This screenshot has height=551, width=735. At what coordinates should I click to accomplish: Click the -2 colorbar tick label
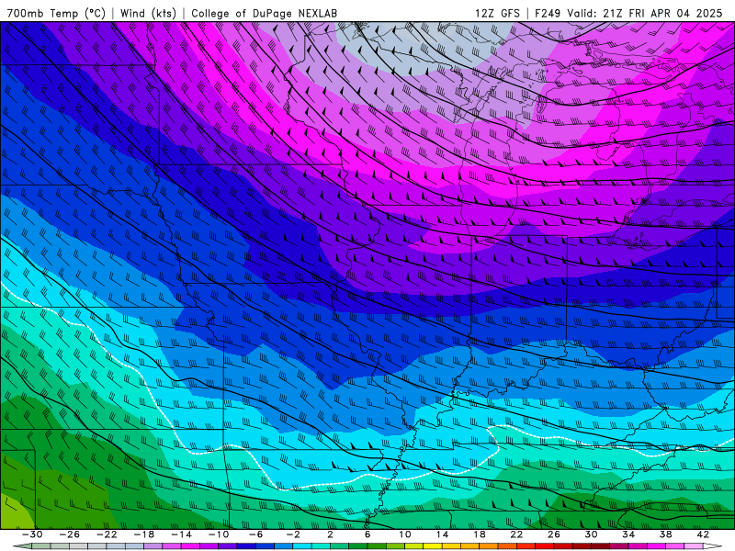click(x=293, y=534)
